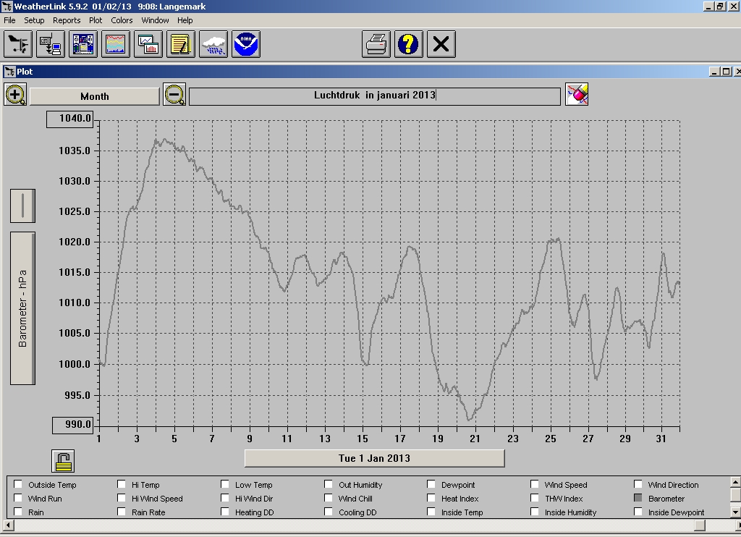Viewport: 741px width, 537px height.
Task: Enable the Inside Temp checkbox
Action: click(431, 512)
